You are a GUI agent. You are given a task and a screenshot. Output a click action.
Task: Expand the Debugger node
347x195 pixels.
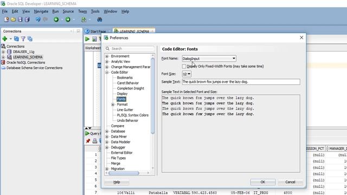point(107,147)
